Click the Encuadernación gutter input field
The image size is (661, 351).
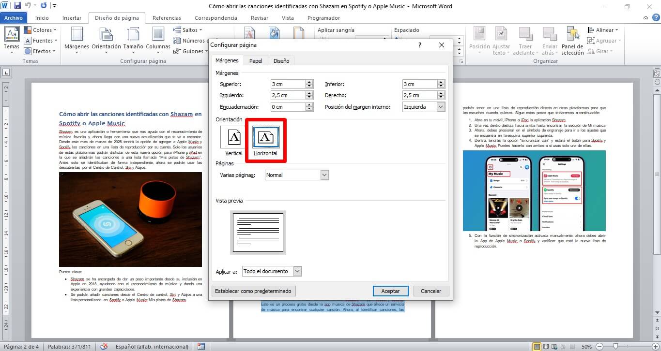(x=288, y=107)
